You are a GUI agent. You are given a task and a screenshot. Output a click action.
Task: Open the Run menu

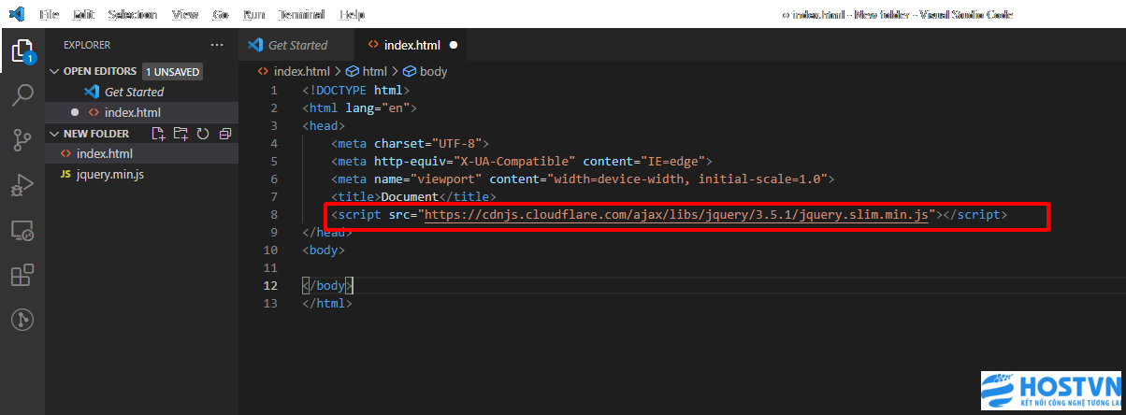click(253, 15)
